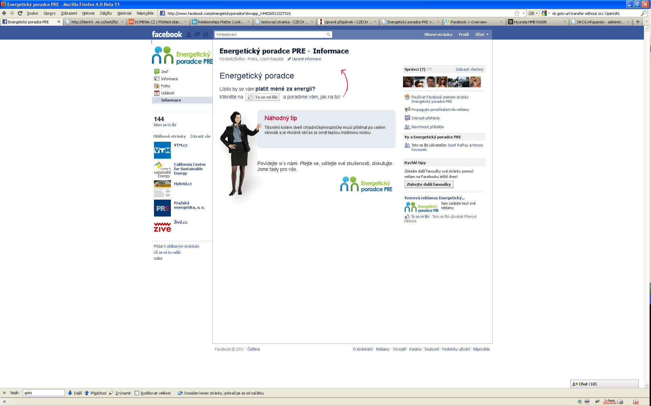The height and width of the screenshot is (406, 651).
Task: Click the Josef Raffay profile link
Action: pyautogui.click(x=458, y=145)
